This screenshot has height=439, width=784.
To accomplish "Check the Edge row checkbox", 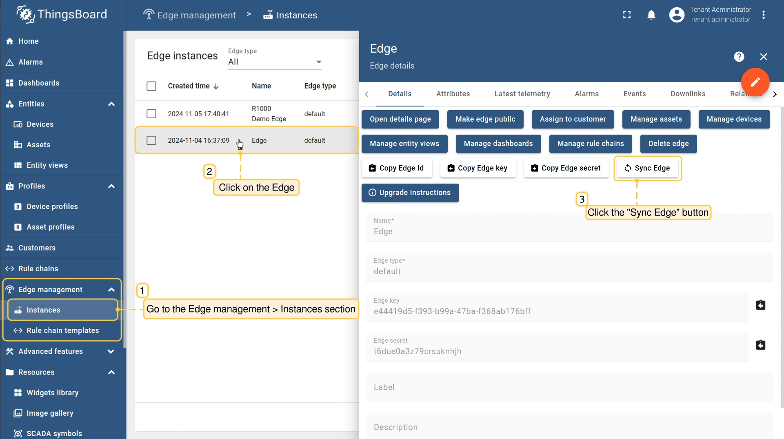I will (x=151, y=140).
